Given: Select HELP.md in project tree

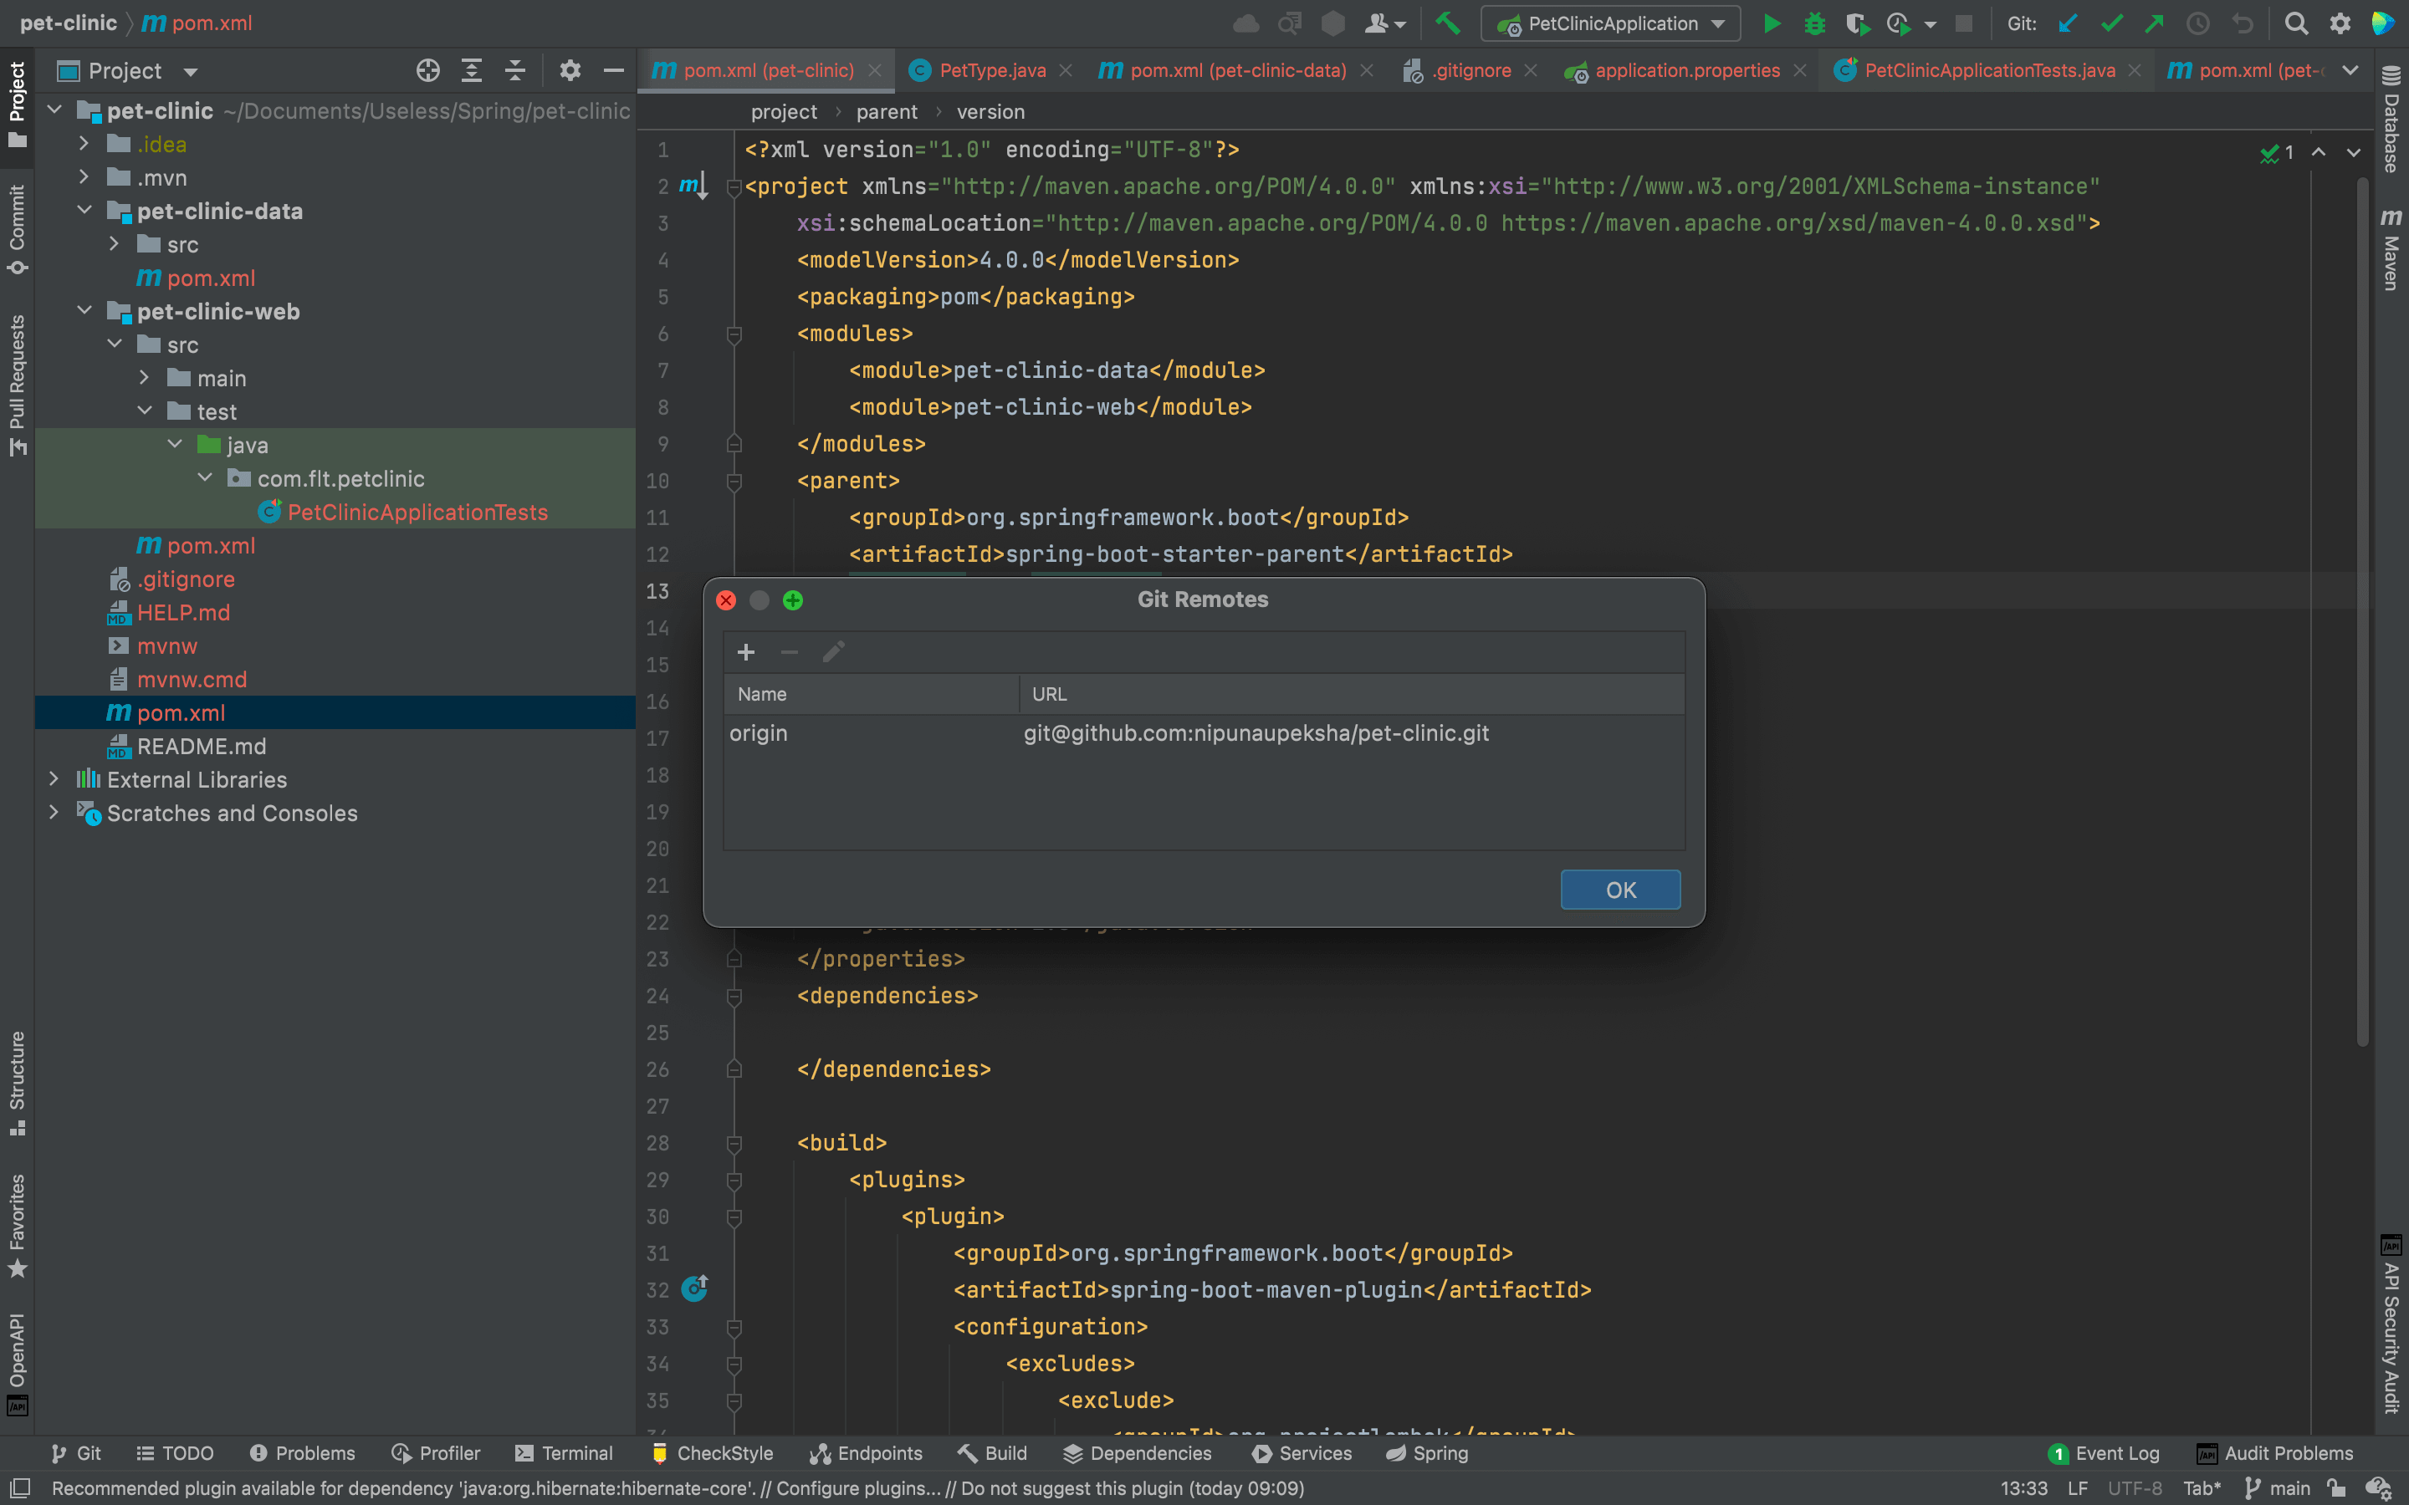Looking at the screenshot, I should coord(183,612).
